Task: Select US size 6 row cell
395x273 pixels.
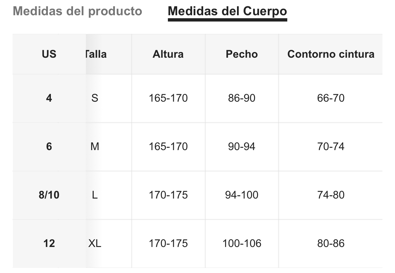Action: (49, 147)
